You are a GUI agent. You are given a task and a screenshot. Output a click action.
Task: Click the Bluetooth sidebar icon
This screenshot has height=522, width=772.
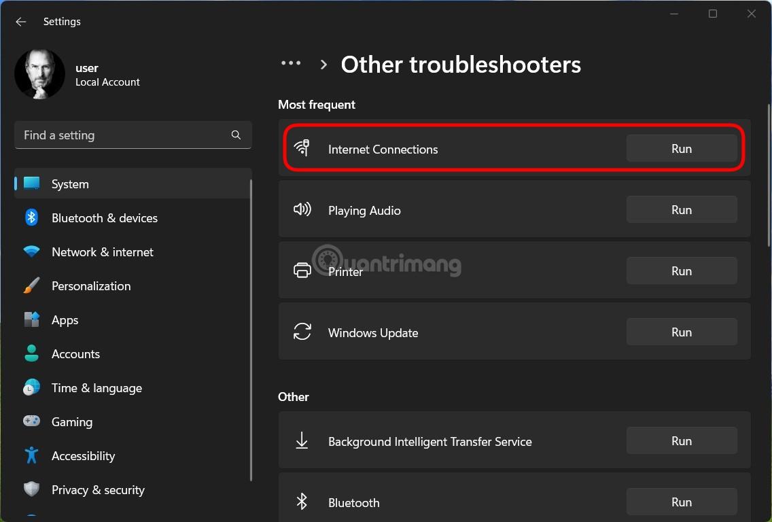31,217
